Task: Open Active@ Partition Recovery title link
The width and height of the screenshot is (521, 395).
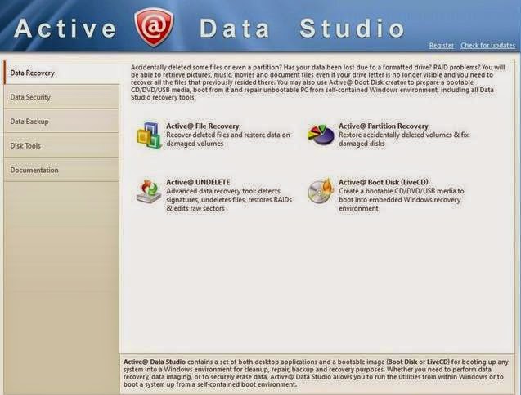Action: [x=384, y=126]
